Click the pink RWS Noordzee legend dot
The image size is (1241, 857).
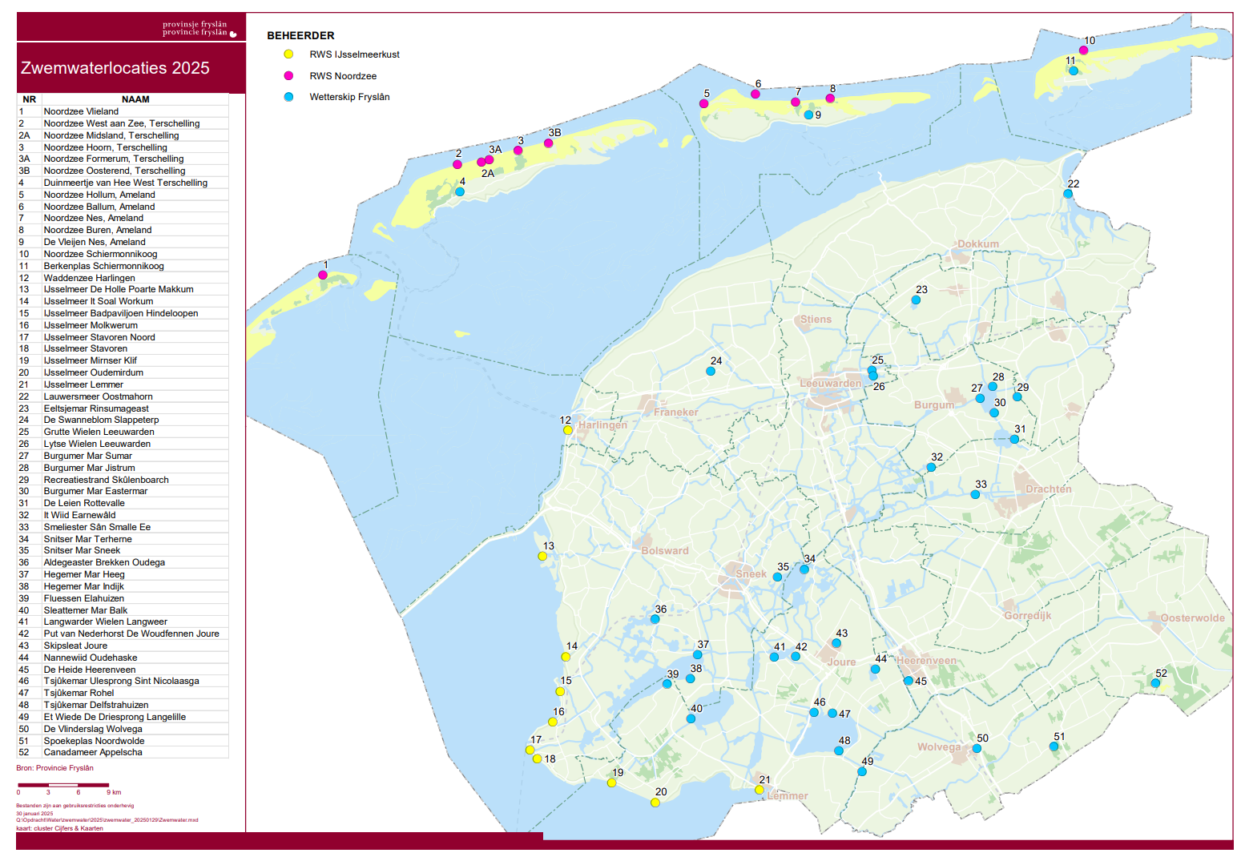(x=288, y=76)
